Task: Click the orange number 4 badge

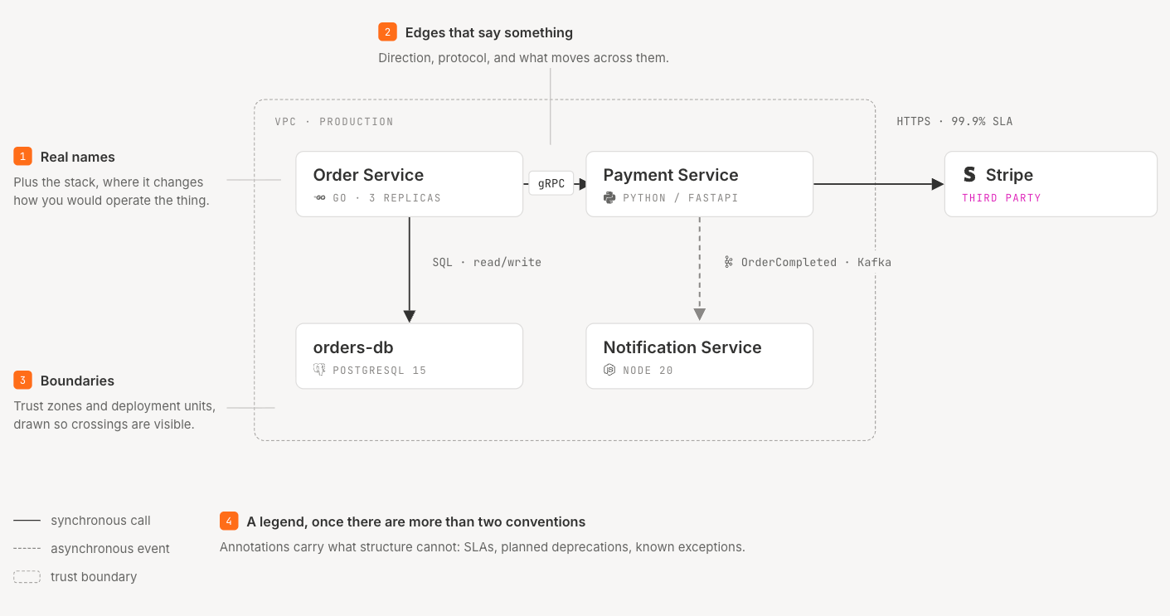Action: [x=229, y=521]
